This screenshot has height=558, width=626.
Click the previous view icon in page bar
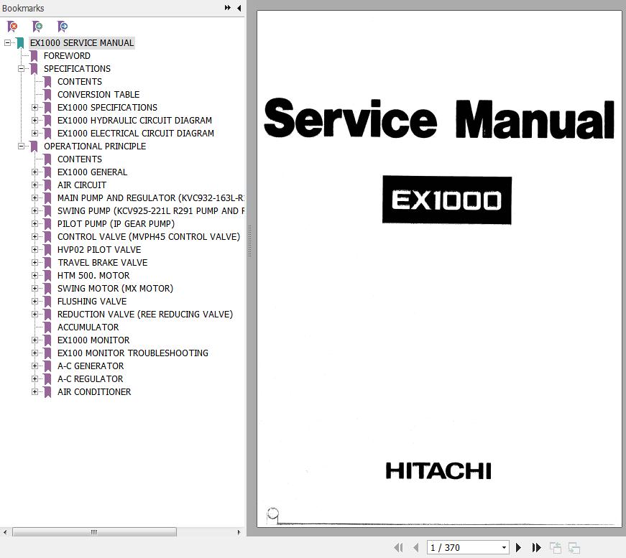click(556, 548)
